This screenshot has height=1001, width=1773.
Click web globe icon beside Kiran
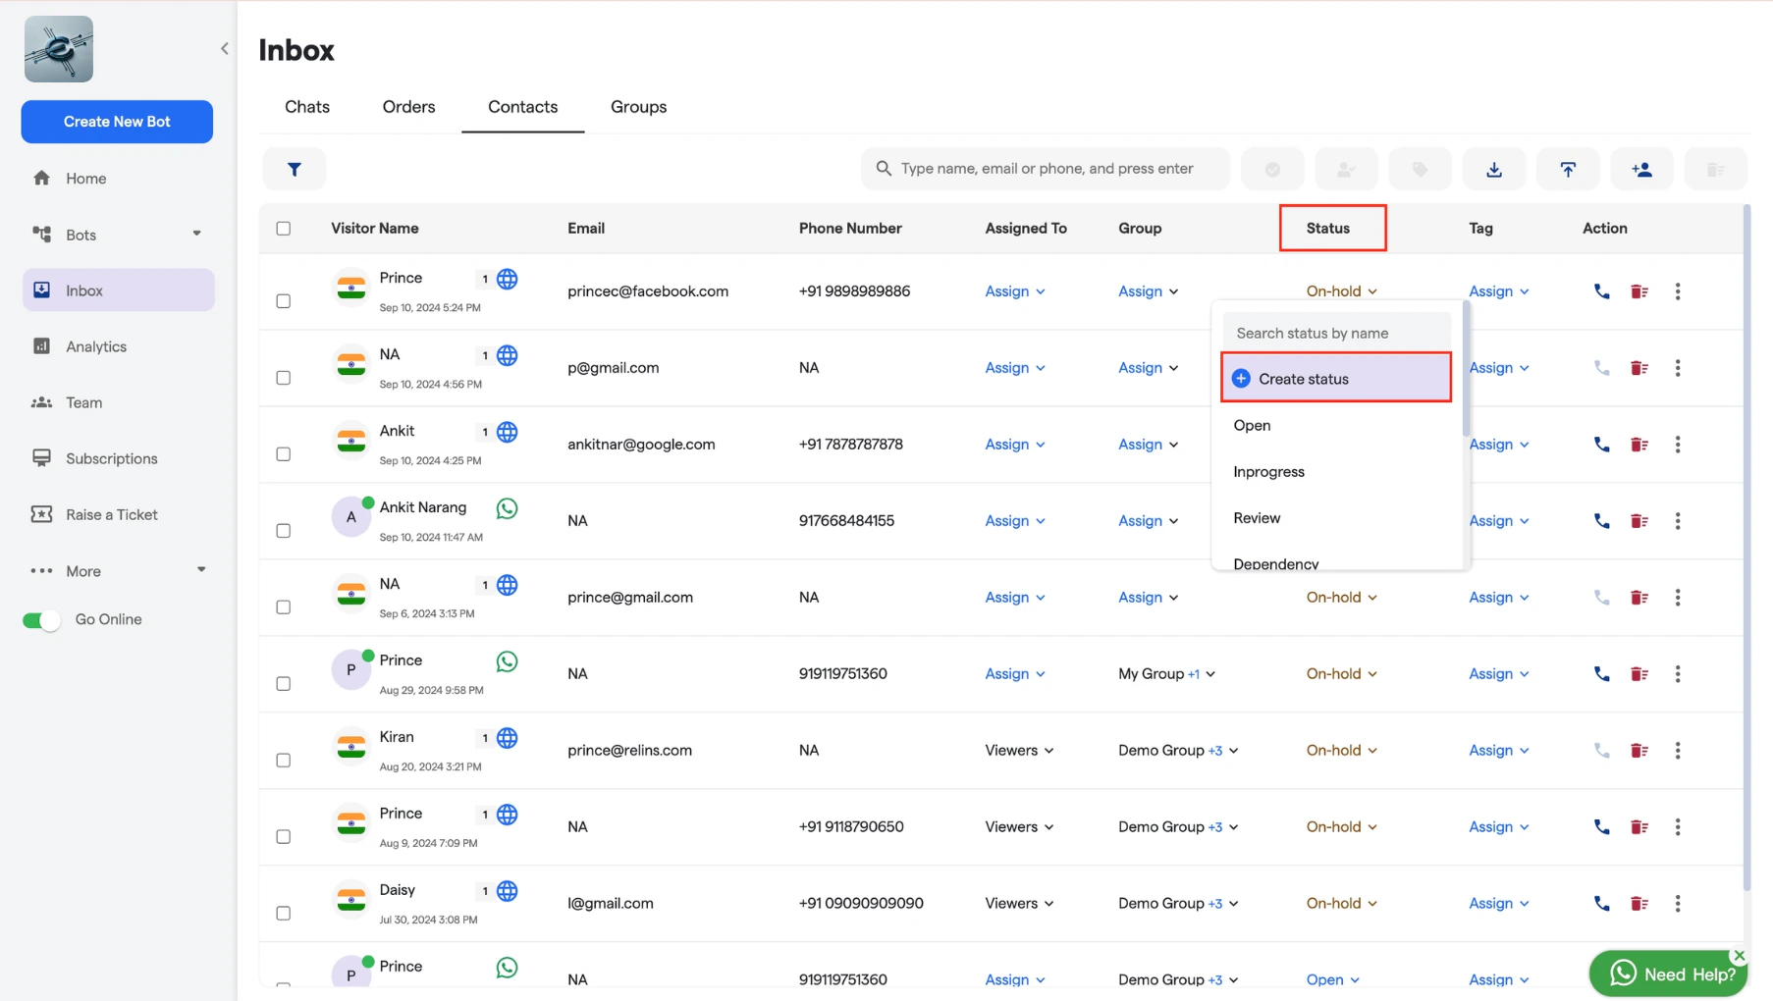point(507,738)
